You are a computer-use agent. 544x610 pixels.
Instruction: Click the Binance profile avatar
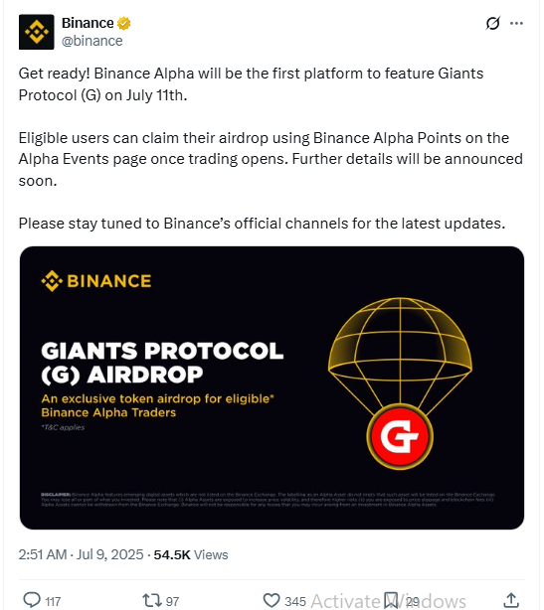click(x=36, y=32)
